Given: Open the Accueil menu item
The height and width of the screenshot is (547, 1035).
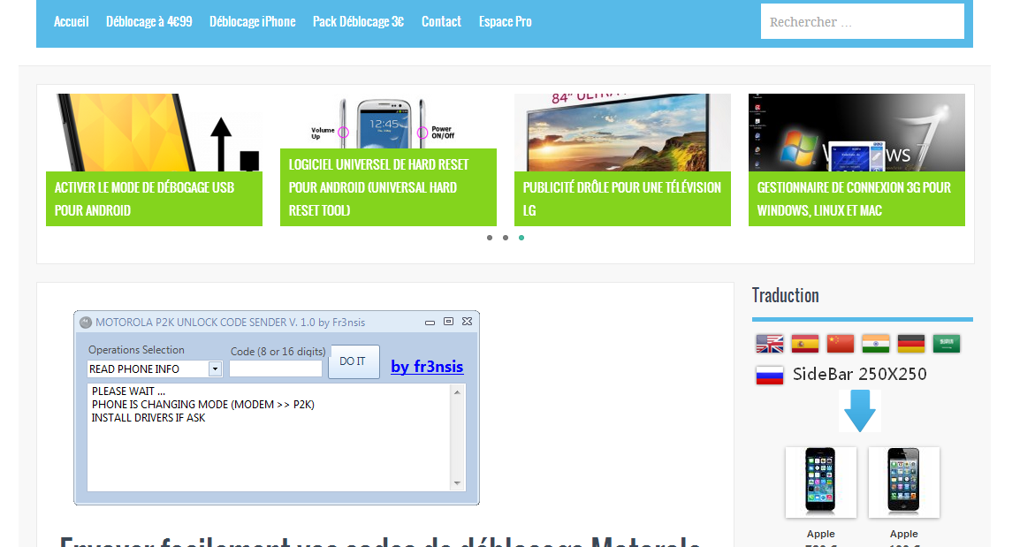Looking at the screenshot, I should [71, 22].
